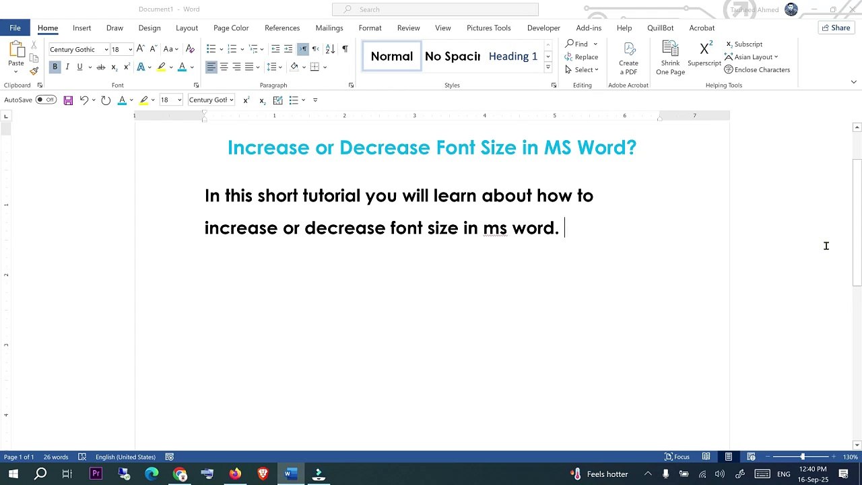This screenshot has width=862, height=485.
Task: Switch to Web Layout view in status bar
Action: pyautogui.click(x=751, y=457)
